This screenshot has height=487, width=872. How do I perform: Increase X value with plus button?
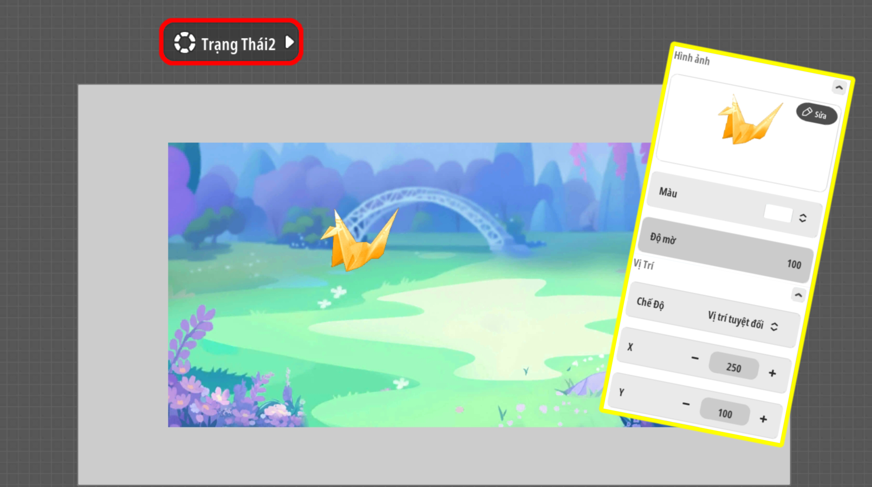coord(772,373)
